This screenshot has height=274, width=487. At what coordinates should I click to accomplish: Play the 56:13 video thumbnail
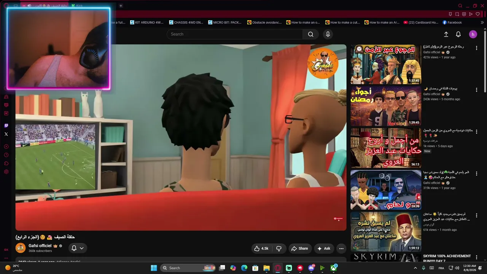(x=386, y=148)
